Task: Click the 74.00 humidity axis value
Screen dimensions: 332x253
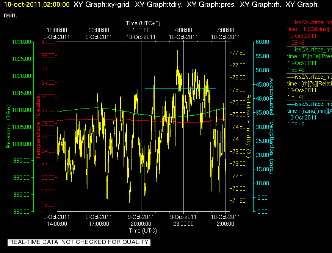Action: (x=239, y=139)
